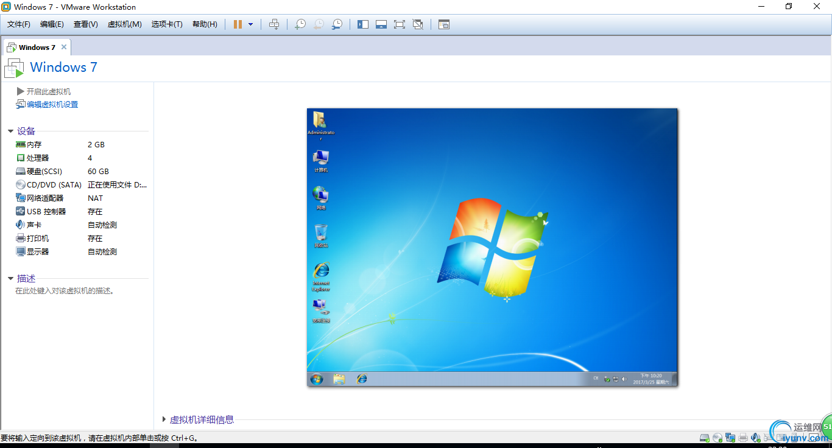Select the 硬盘(SCSI) device row
The width and height of the screenshot is (832, 448).
point(82,172)
